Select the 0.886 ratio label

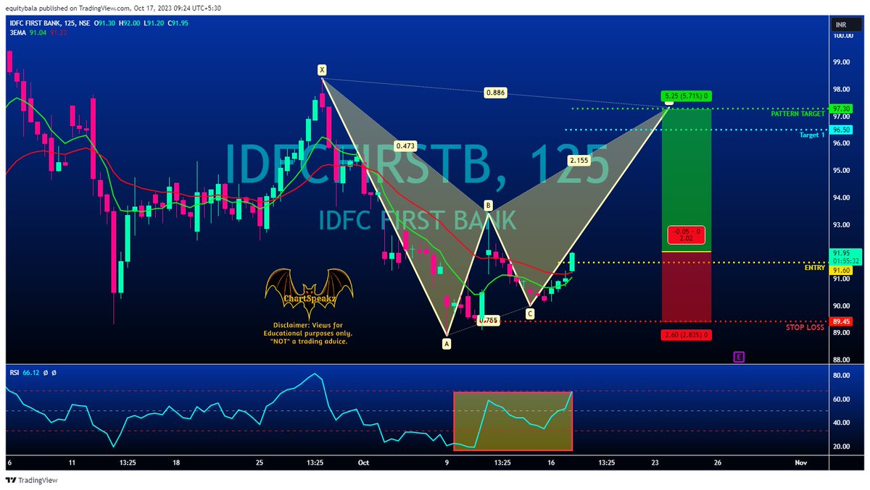point(496,93)
